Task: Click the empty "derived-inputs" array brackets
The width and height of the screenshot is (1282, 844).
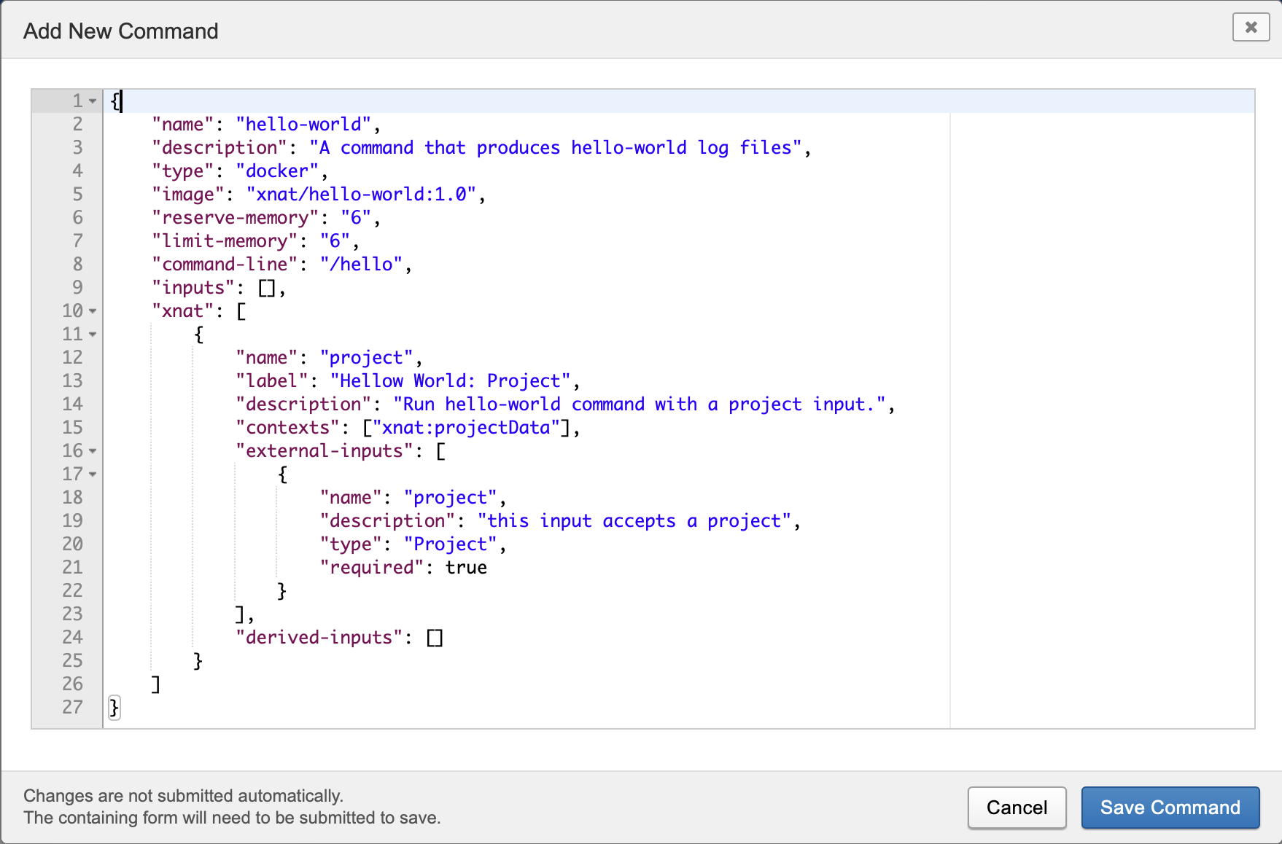Action: [435, 638]
